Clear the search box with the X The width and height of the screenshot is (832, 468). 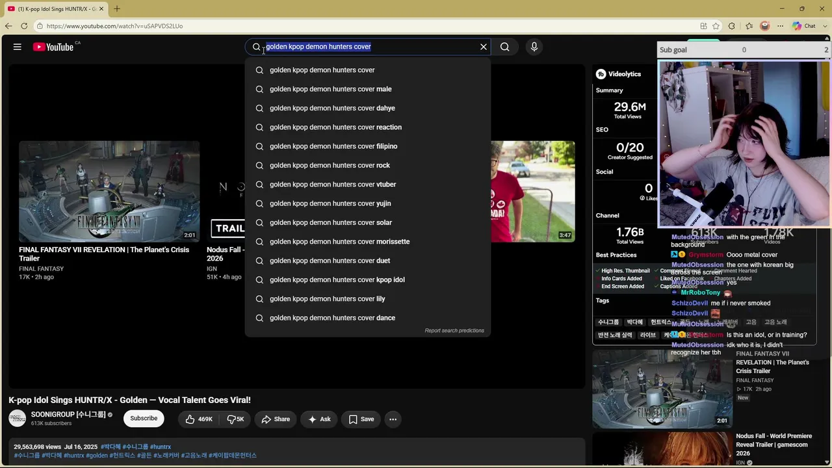point(484,47)
